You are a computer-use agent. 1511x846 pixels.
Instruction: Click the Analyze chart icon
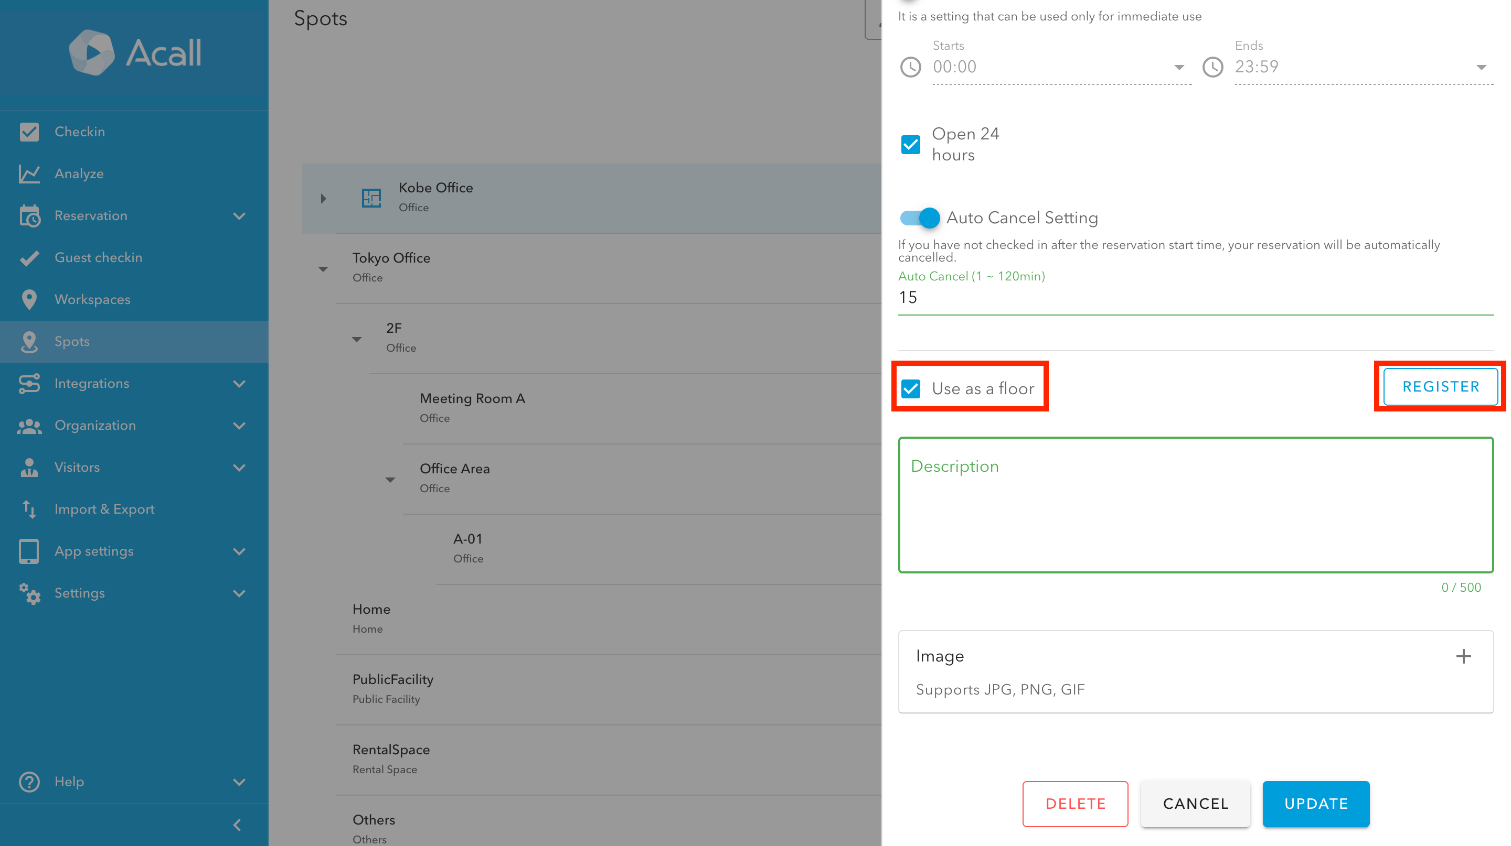click(x=29, y=173)
